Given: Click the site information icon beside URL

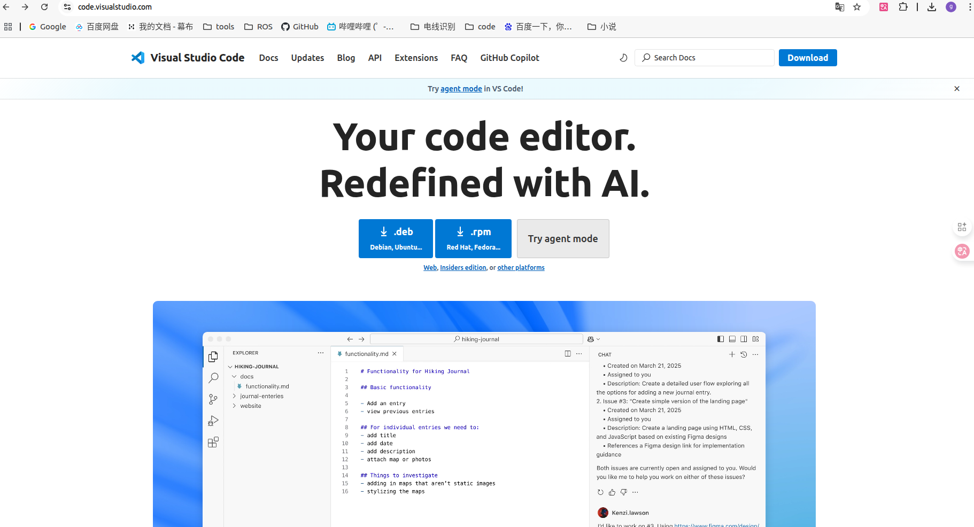Looking at the screenshot, I should [67, 7].
